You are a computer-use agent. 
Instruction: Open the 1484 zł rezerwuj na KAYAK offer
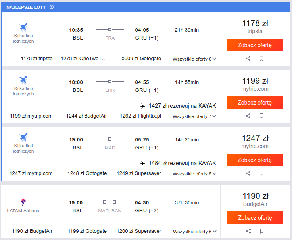(x=178, y=163)
